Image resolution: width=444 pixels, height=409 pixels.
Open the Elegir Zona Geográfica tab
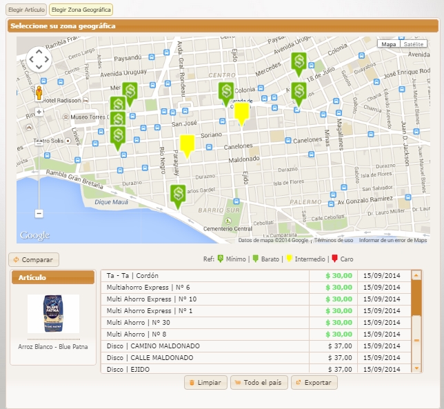click(81, 10)
